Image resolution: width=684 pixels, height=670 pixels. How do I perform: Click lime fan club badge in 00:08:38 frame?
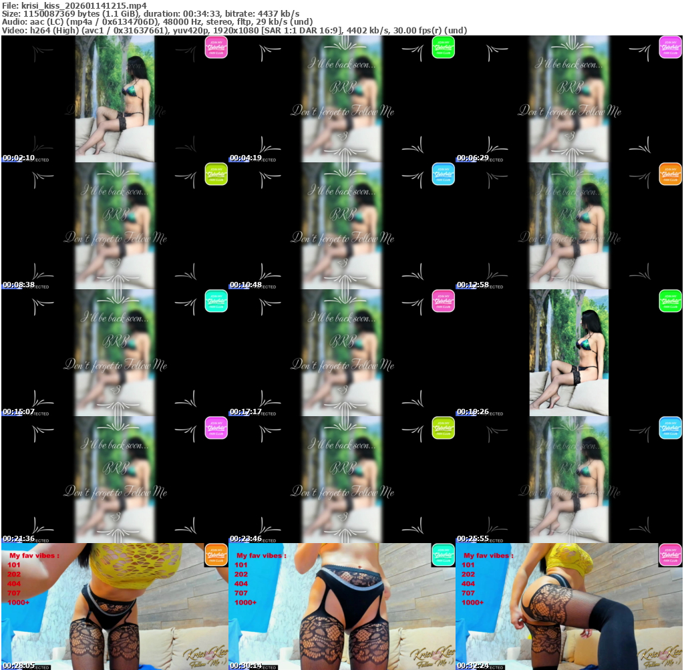[216, 174]
